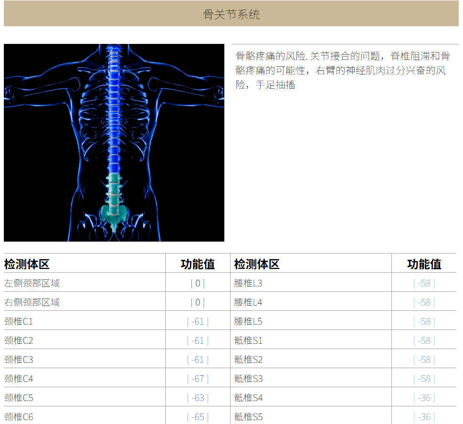The image size is (463, 424).
Task: Click the -36 value for 骶椎S4
Action: 424,398
